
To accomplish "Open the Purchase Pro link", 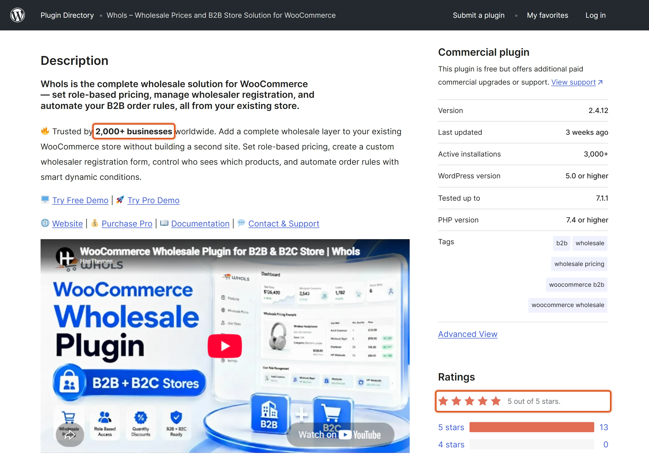I will pos(127,223).
